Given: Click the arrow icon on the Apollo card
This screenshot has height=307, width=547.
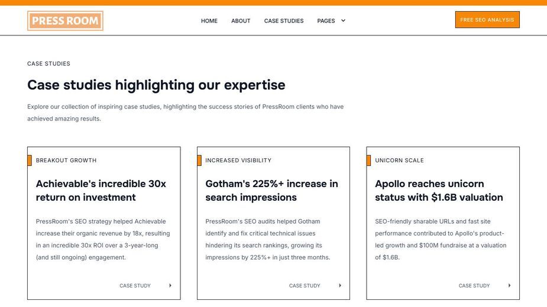Looking at the screenshot, I should (x=509, y=285).
